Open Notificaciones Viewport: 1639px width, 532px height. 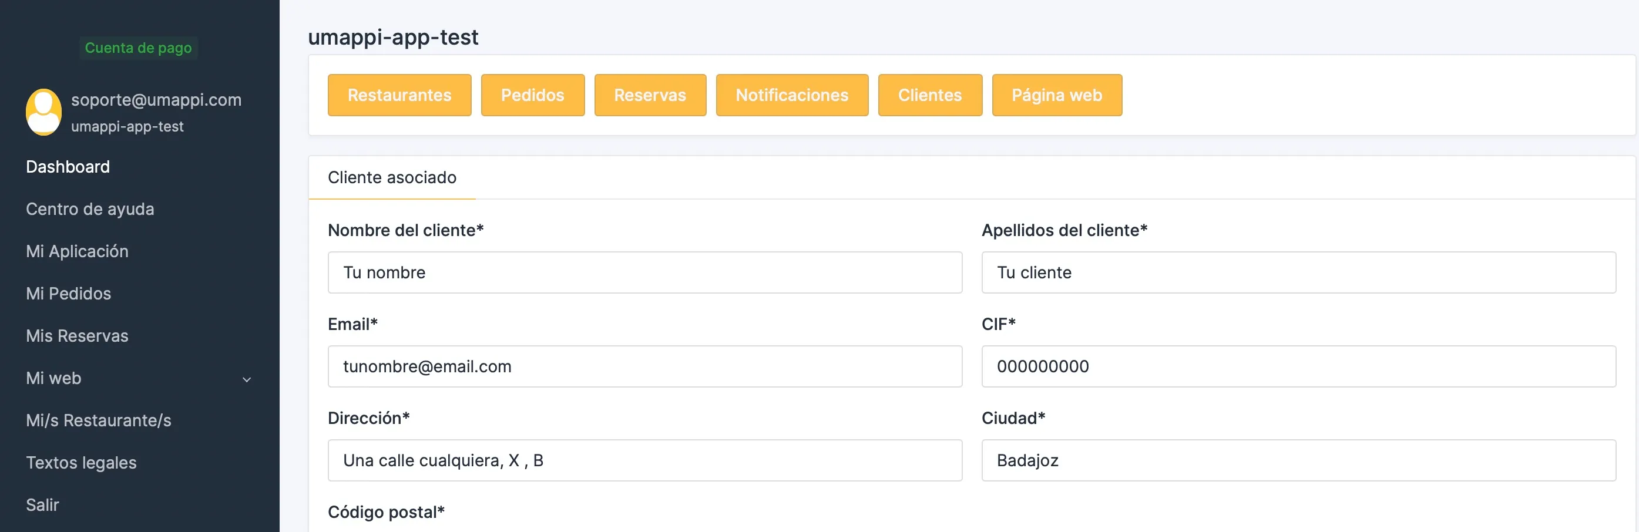(792, 95)
